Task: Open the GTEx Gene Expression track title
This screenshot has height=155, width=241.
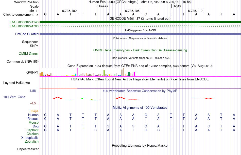Action: (140, 66)
